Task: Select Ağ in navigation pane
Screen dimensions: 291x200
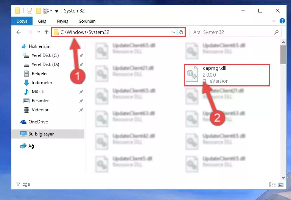Action: [x=27, y=146]
